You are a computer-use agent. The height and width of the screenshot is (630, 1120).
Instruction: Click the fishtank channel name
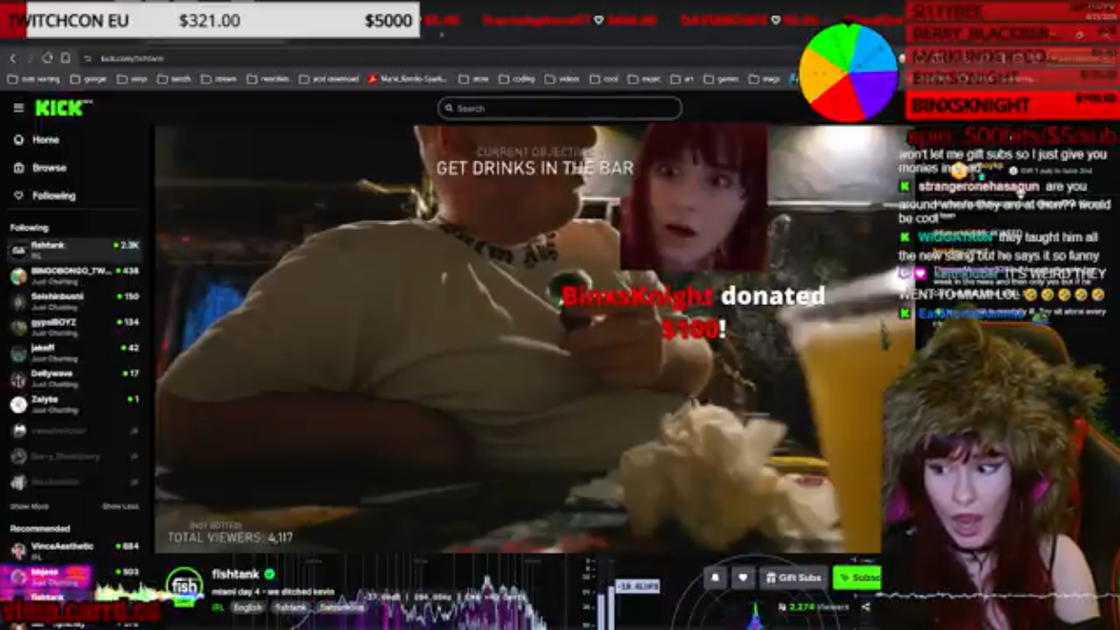pyautogui.click(x=235, y=575)
